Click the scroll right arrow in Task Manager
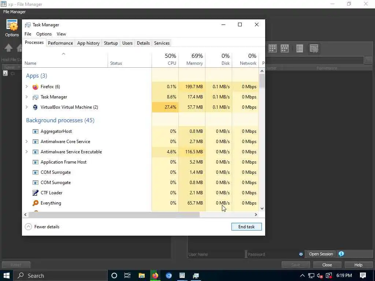The width and height of the screenshot is (375, 281). click(x=256, y=214)
